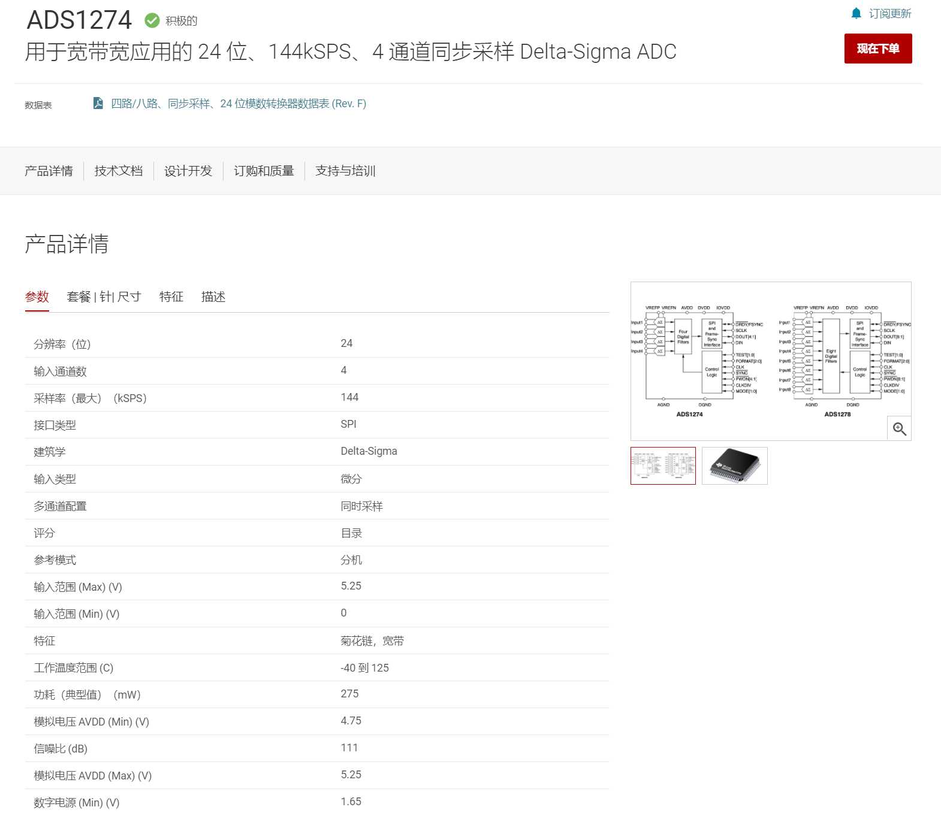Click the 分机 reference mode value
The width and height of the screenshot is (941, 819).
click(x=351, y=560)
